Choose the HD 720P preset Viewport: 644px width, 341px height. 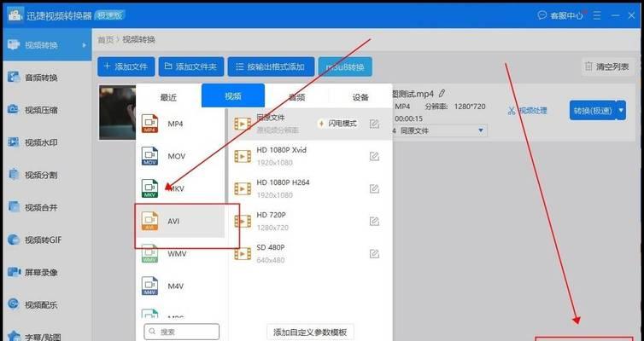point(310,221)
